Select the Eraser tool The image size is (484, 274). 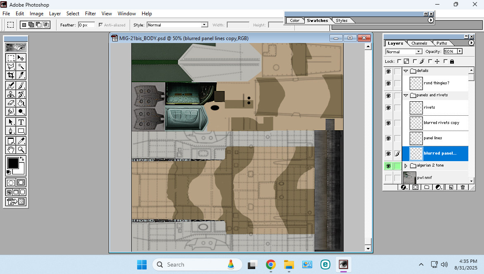[x=11, y=103]
